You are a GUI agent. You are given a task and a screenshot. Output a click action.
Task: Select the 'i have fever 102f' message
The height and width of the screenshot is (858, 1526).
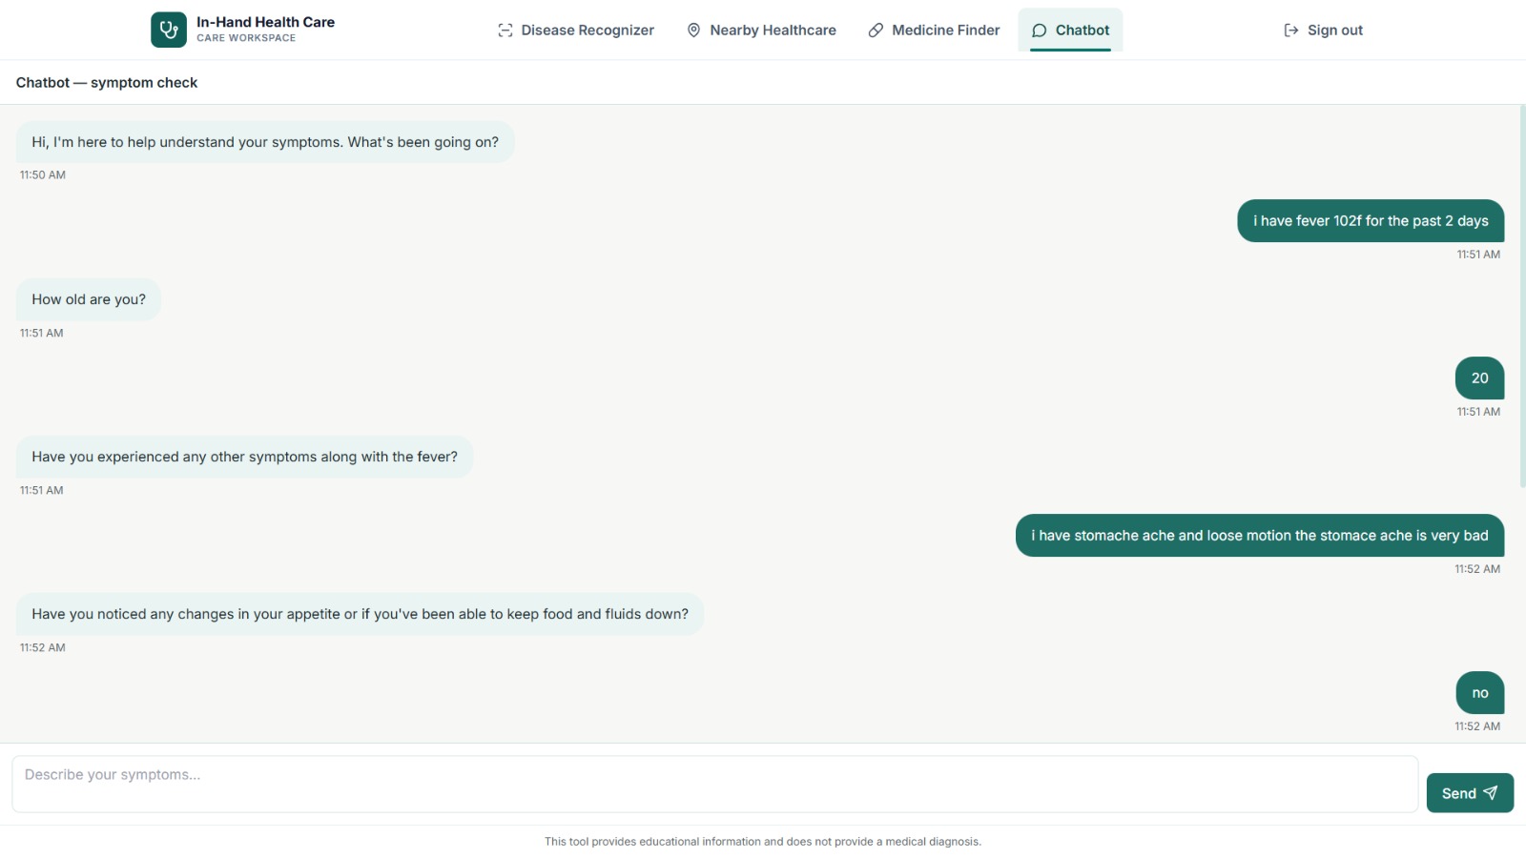coord(1371,221)
